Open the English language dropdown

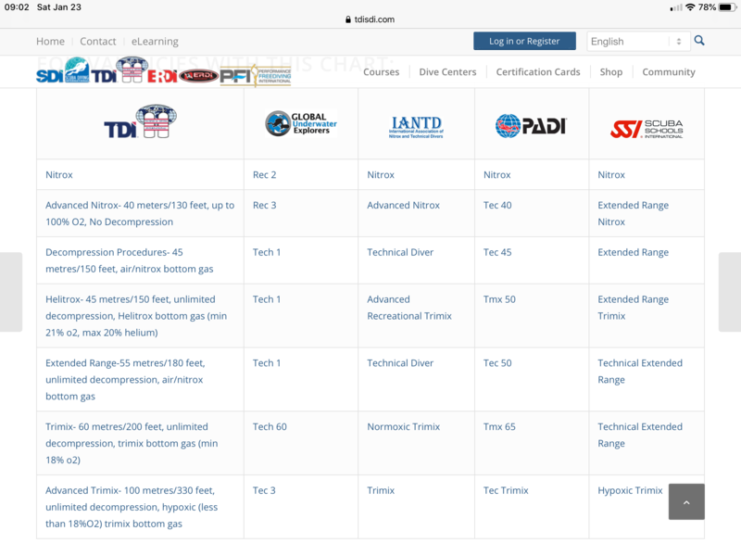point(638,41)
